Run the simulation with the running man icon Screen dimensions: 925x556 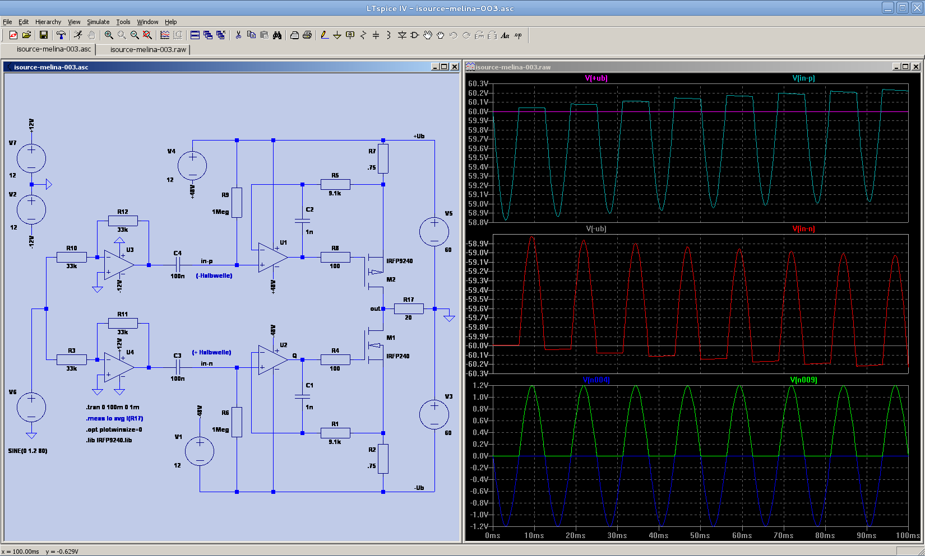(78, 35)
